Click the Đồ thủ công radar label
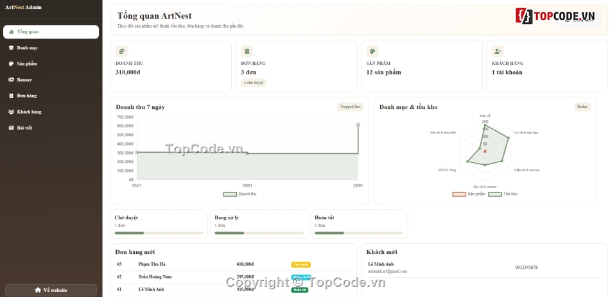 point(447,170)
